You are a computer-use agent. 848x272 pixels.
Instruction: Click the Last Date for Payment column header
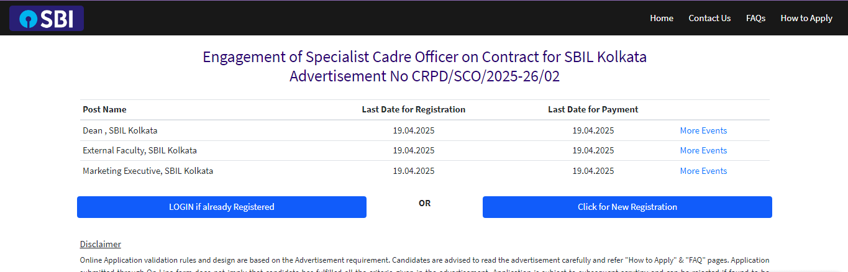click(593, 109)
